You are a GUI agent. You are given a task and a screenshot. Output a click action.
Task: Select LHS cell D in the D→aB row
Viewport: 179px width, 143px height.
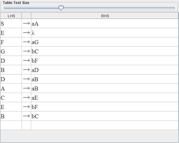11,79
